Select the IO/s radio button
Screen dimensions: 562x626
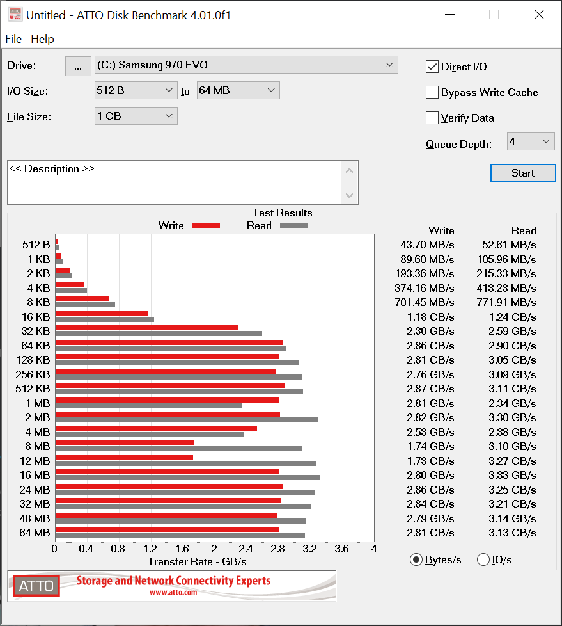tap(483, 559)
